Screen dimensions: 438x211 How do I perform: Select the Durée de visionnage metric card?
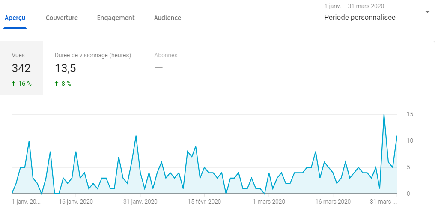(93, 68)
